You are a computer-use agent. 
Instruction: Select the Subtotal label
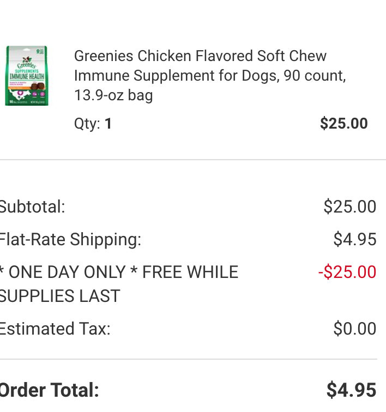32,207
